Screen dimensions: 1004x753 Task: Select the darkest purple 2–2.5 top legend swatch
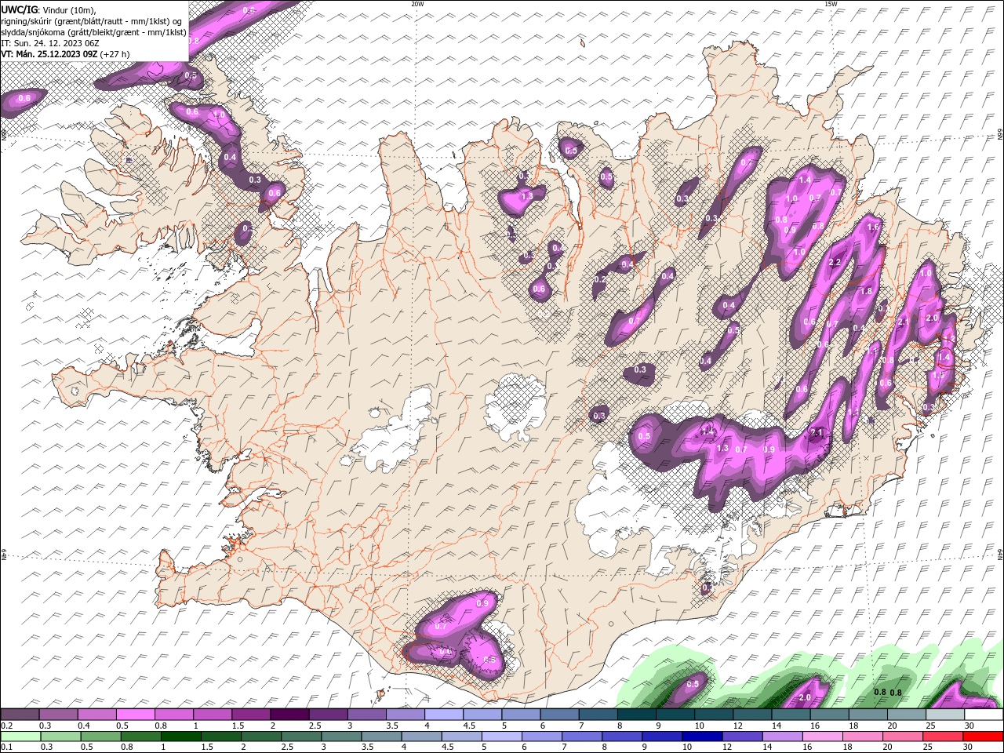point(289,715)
